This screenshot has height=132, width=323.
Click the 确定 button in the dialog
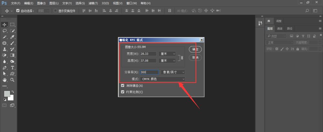pyautogui.click(x=195, y=49)
